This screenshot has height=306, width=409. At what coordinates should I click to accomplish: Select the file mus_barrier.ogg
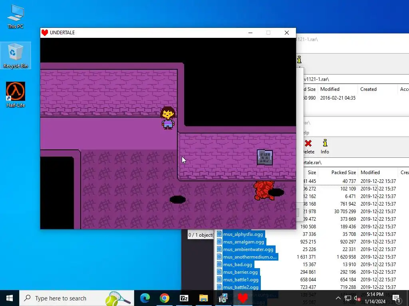(240, 272)
